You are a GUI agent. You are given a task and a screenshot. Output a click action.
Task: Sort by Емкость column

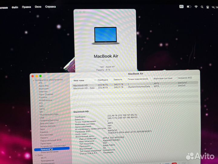[x=118, y=80]
